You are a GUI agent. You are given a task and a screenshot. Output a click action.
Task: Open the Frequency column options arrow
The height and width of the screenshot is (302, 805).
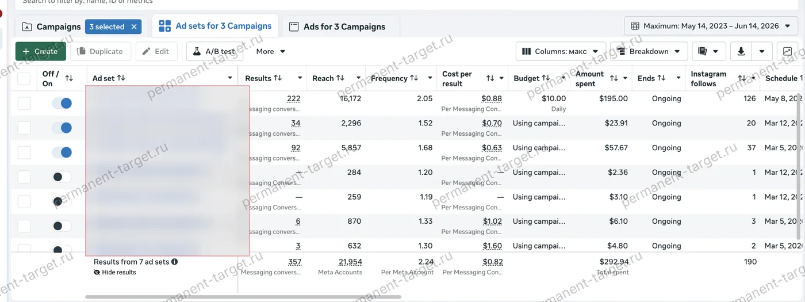point(430,78)
